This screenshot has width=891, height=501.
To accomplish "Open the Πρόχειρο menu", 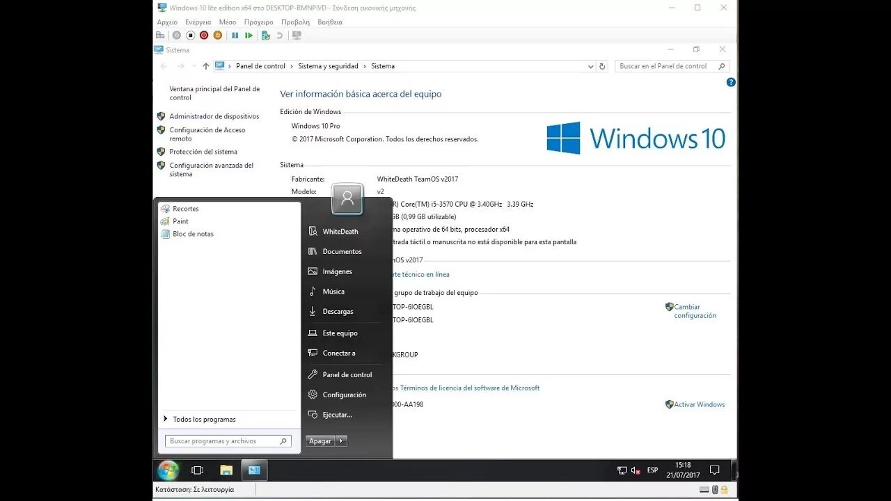I will point(259,22).
